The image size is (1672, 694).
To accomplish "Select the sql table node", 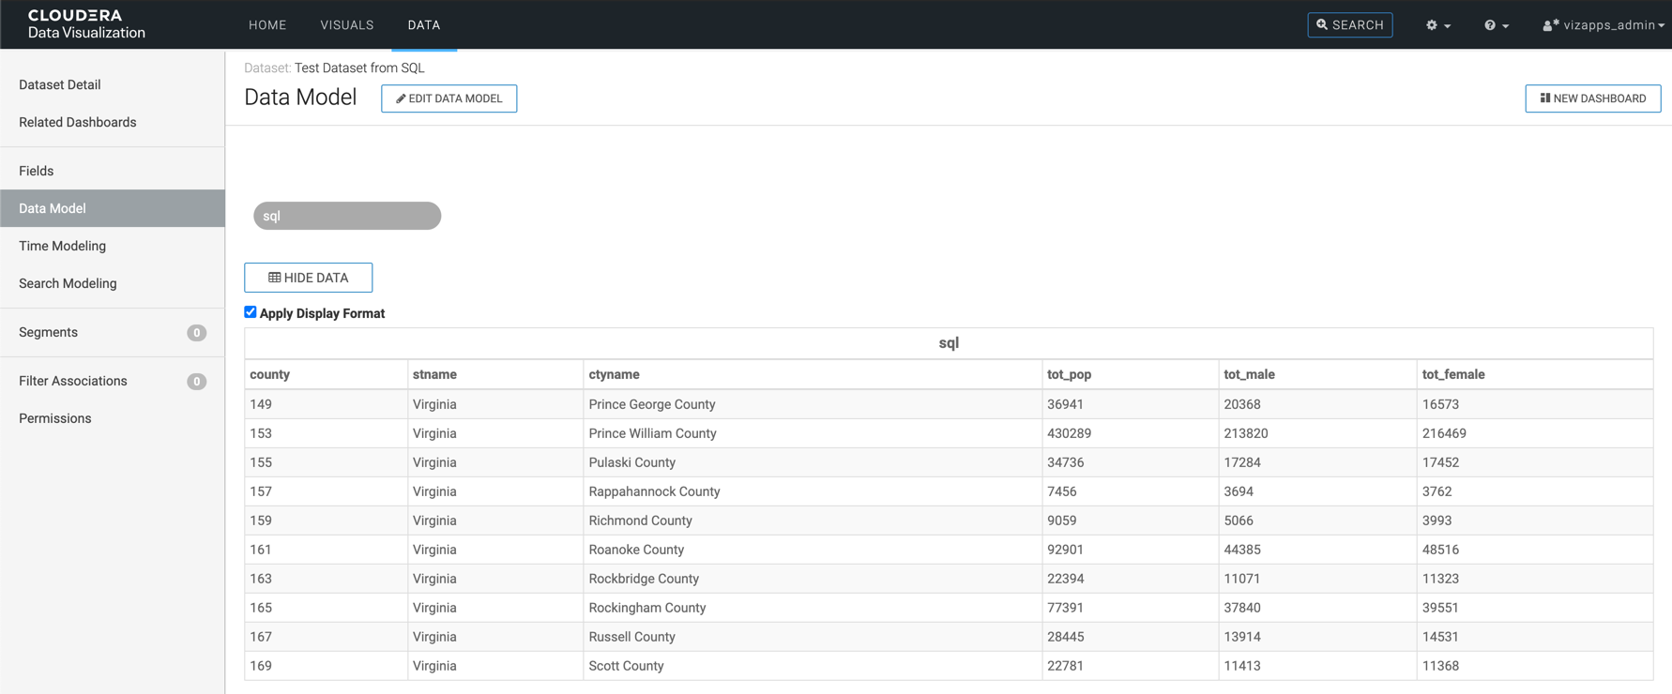I will point(346,216).
